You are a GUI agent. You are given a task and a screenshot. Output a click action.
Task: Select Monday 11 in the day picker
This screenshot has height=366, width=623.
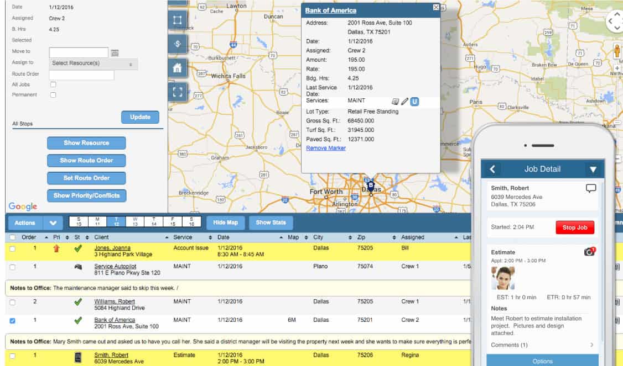[97, 222]
